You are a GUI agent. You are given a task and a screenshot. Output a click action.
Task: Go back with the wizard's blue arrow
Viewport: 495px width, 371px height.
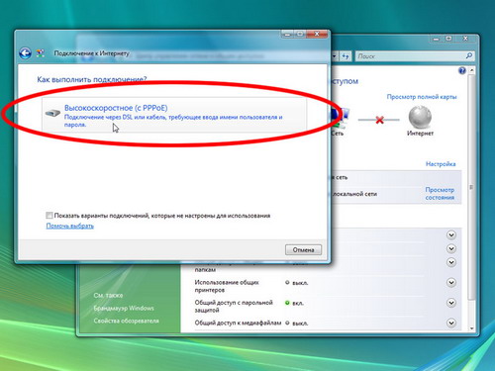pos(25,53)
